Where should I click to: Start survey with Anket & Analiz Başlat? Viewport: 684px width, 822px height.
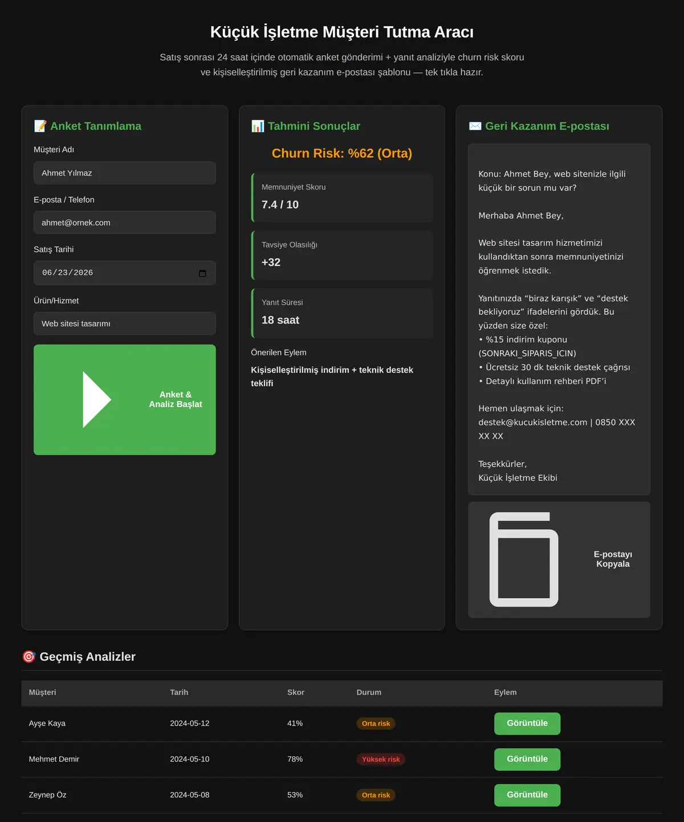(x=125, y=399)
